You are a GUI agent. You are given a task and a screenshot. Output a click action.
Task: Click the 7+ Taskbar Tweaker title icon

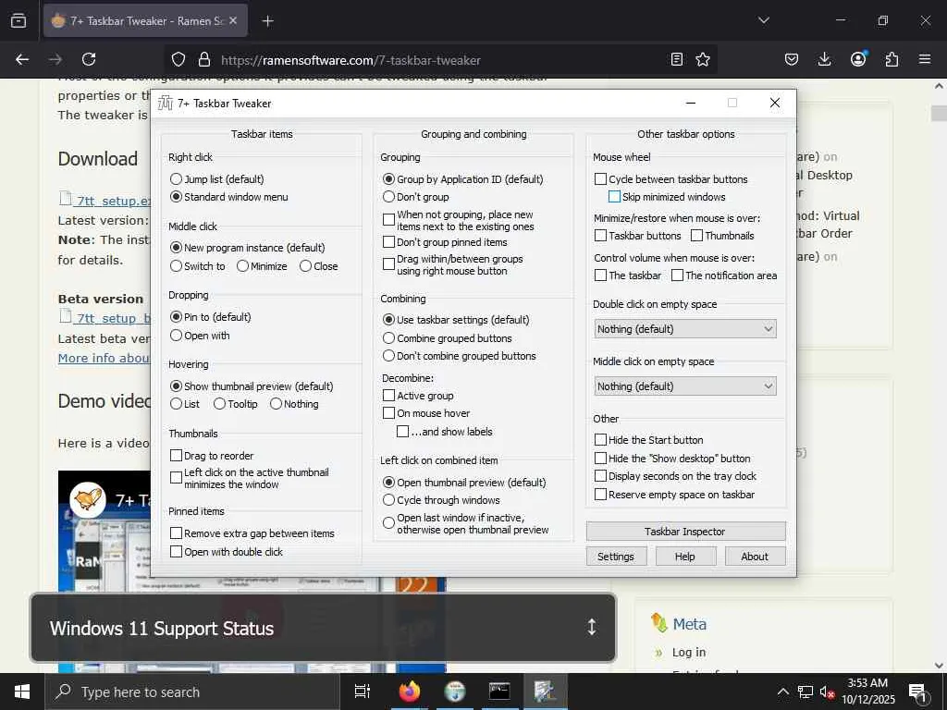[x=165, y=103]
